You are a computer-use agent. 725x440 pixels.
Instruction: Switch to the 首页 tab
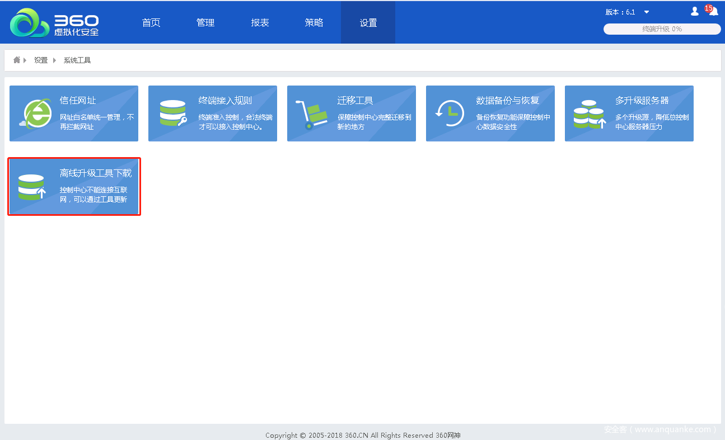coord(151,23)
